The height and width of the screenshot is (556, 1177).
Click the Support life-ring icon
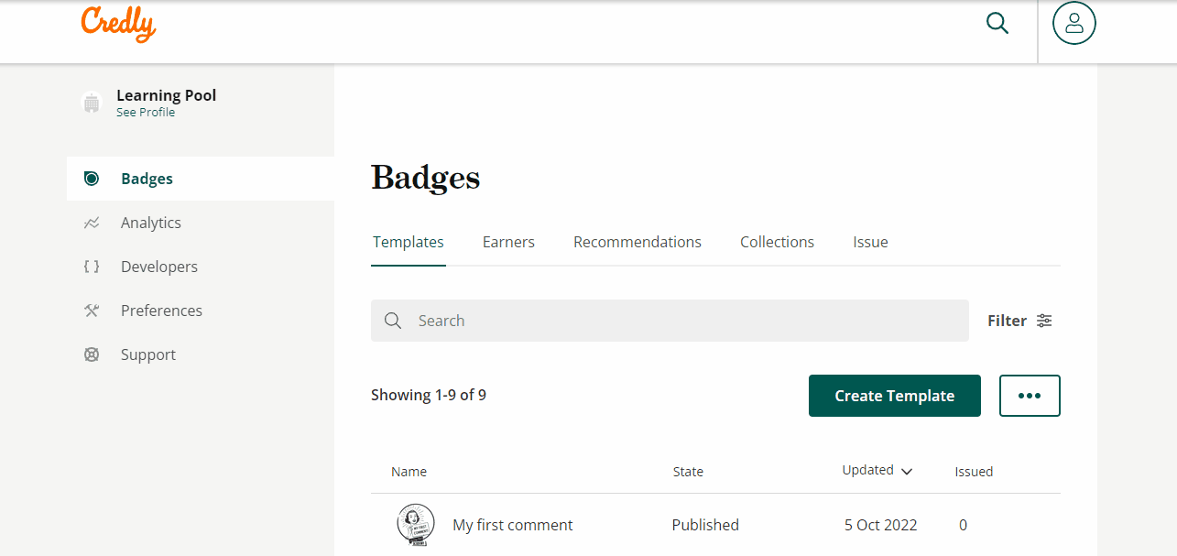[91, 354]
